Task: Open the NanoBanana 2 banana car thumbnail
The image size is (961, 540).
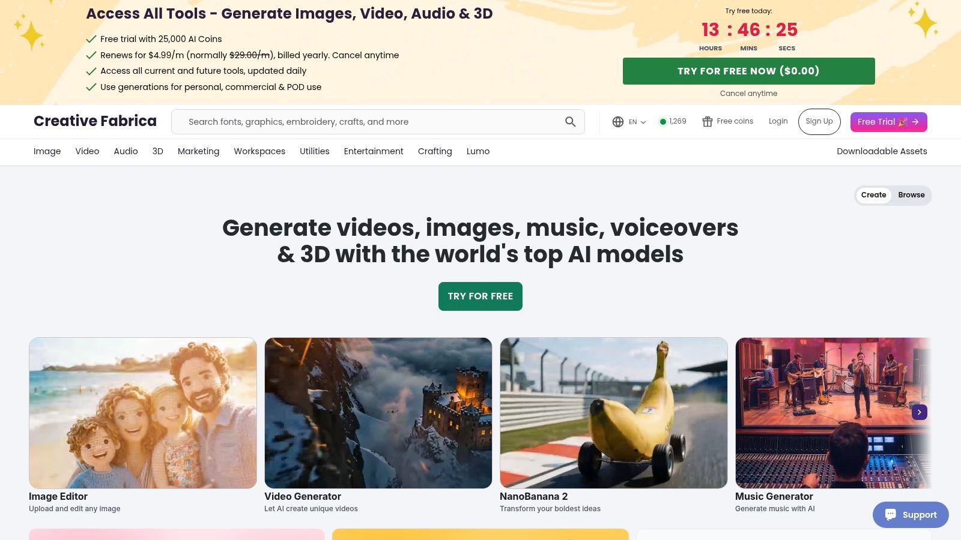Action: pos(614,413)
